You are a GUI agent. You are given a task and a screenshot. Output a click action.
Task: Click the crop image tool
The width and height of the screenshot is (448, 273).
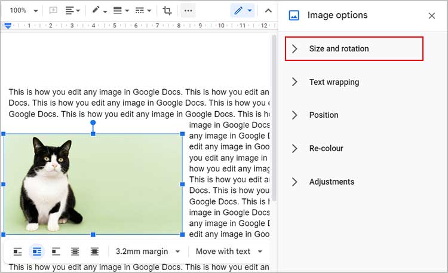pyautogui.click(x=167, y=11)
